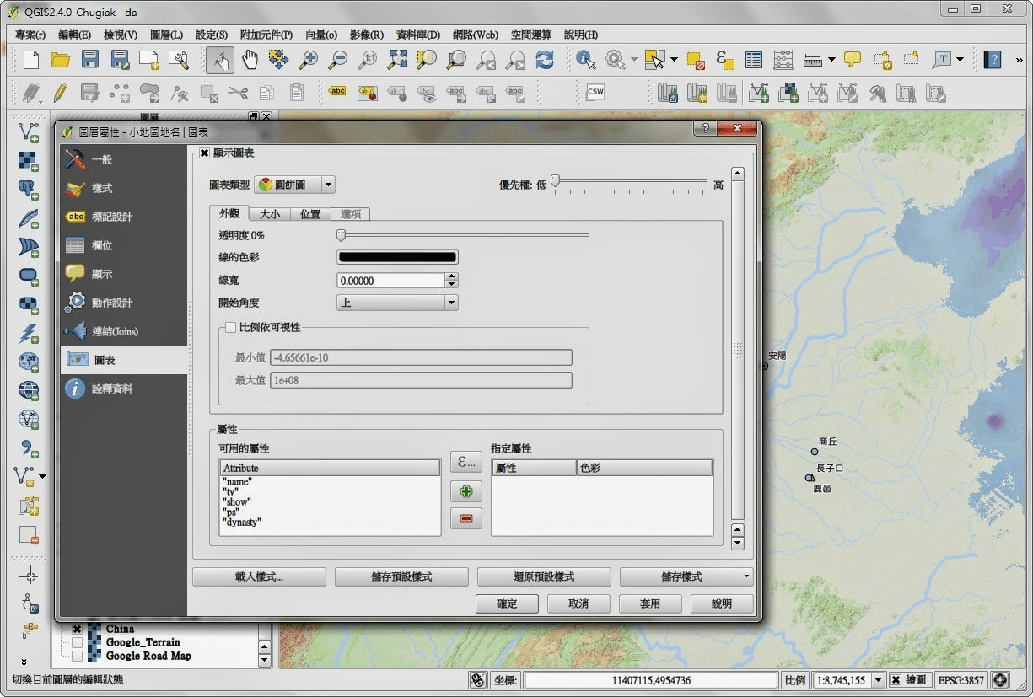Click the black 線的色彩 color swatch

tap(397, 258)
